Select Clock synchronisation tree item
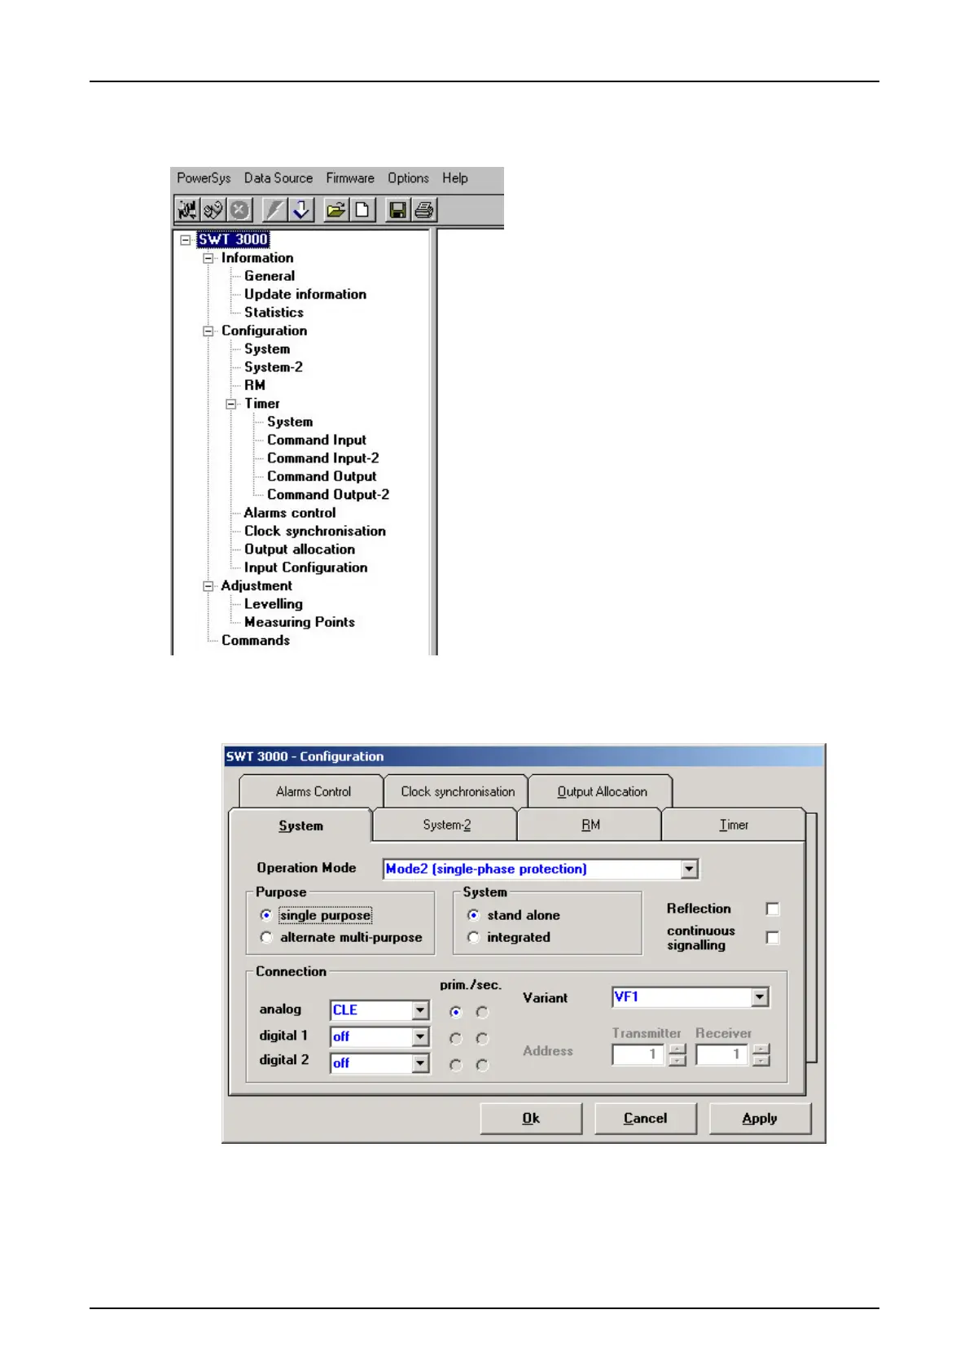The height and width of the screenshot is (1371, 969). click(315, 531)
